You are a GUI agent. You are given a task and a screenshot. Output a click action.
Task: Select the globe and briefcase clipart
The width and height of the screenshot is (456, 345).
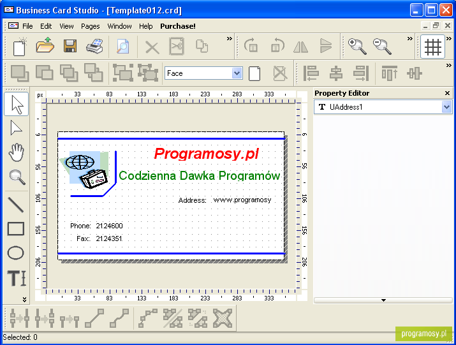click(85, 170)
